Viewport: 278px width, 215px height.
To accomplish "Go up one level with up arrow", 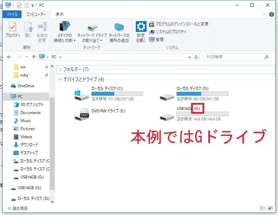I will (34, 57).
